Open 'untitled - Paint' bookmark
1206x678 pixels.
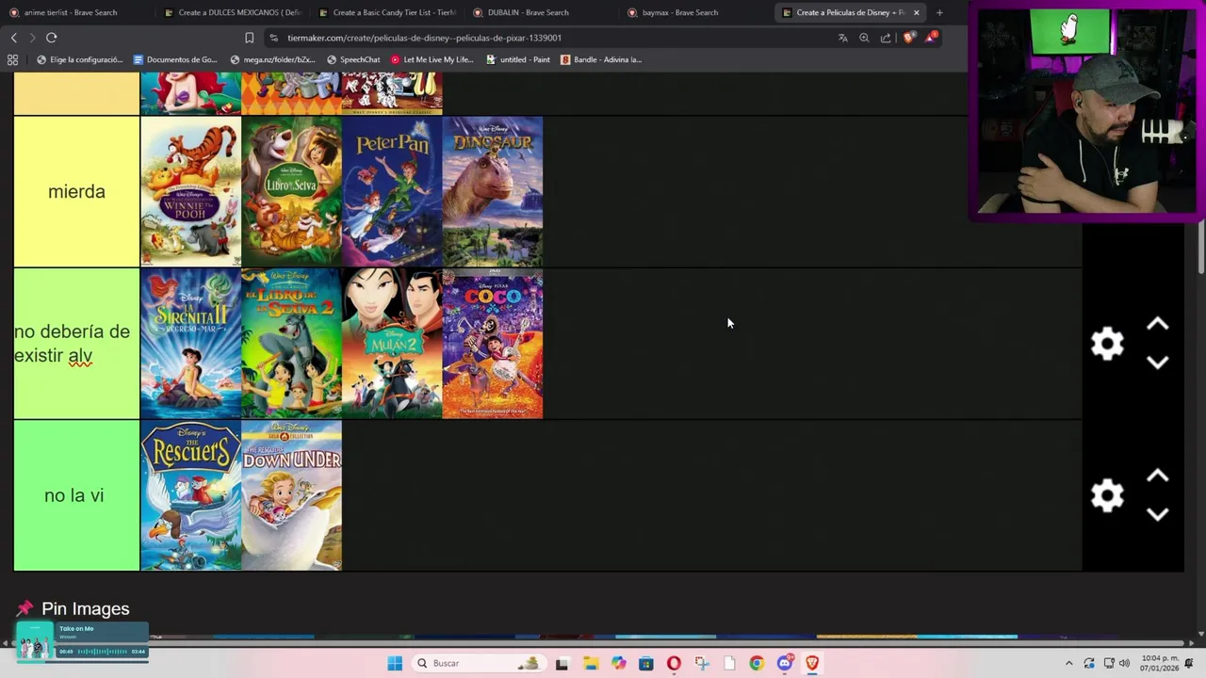(x=518, y=59)
